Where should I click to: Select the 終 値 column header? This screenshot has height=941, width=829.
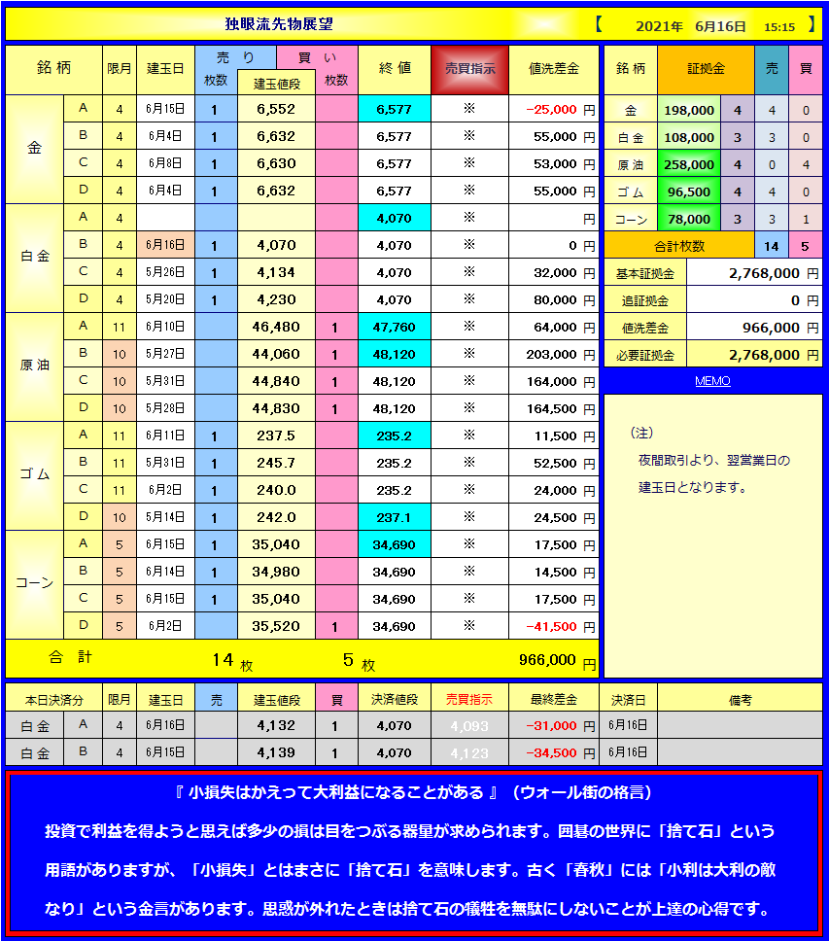click(x=394, y=69)
